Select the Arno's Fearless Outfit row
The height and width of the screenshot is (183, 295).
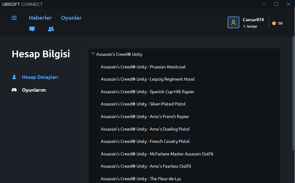coord(187,166)
